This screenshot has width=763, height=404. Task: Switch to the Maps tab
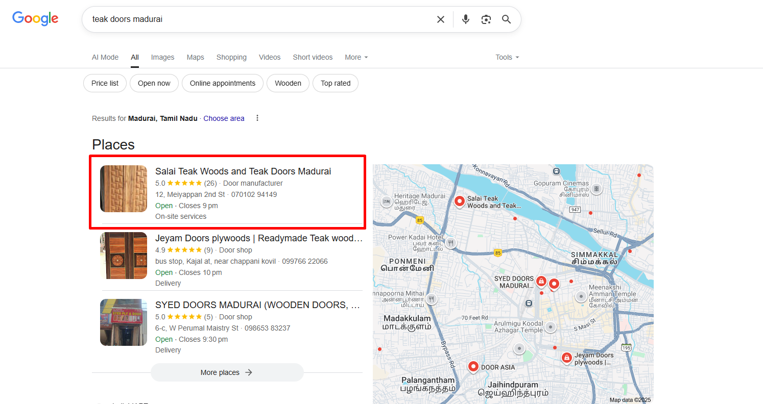click(195, 57)
